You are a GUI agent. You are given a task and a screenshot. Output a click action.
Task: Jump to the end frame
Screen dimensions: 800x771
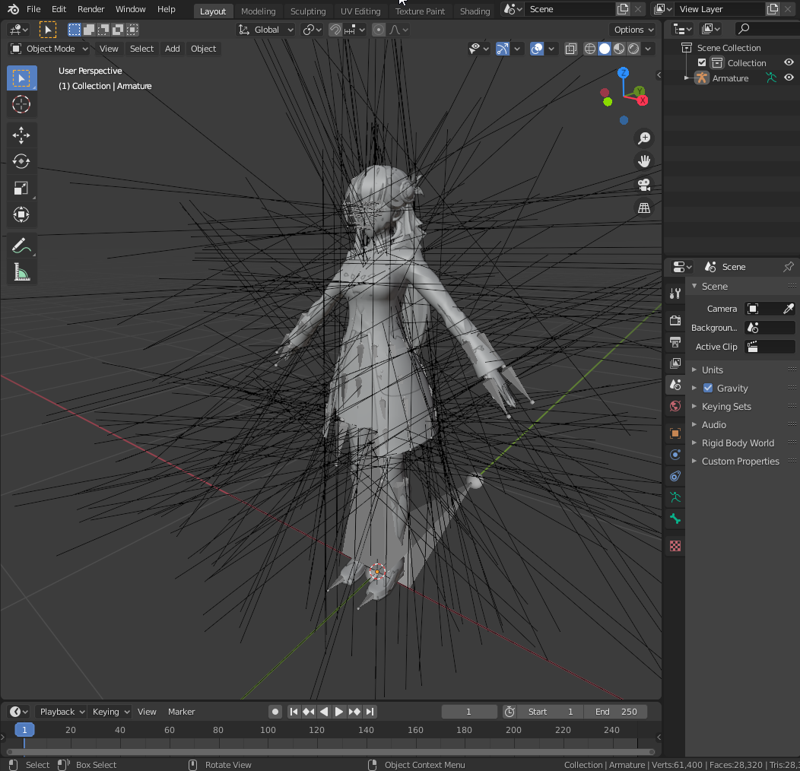[370, 711]
